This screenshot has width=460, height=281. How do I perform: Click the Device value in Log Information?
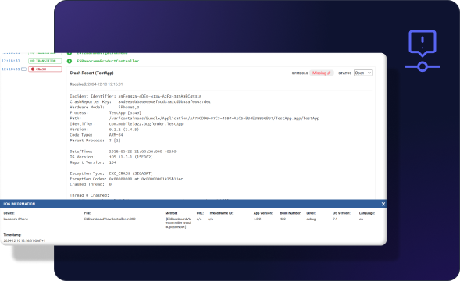(x=16, y=219)
